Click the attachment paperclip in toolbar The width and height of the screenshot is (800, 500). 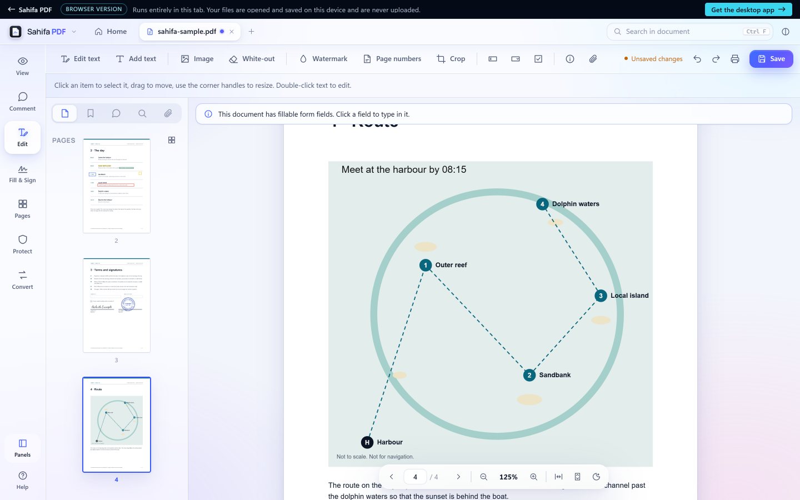[593, 59]
